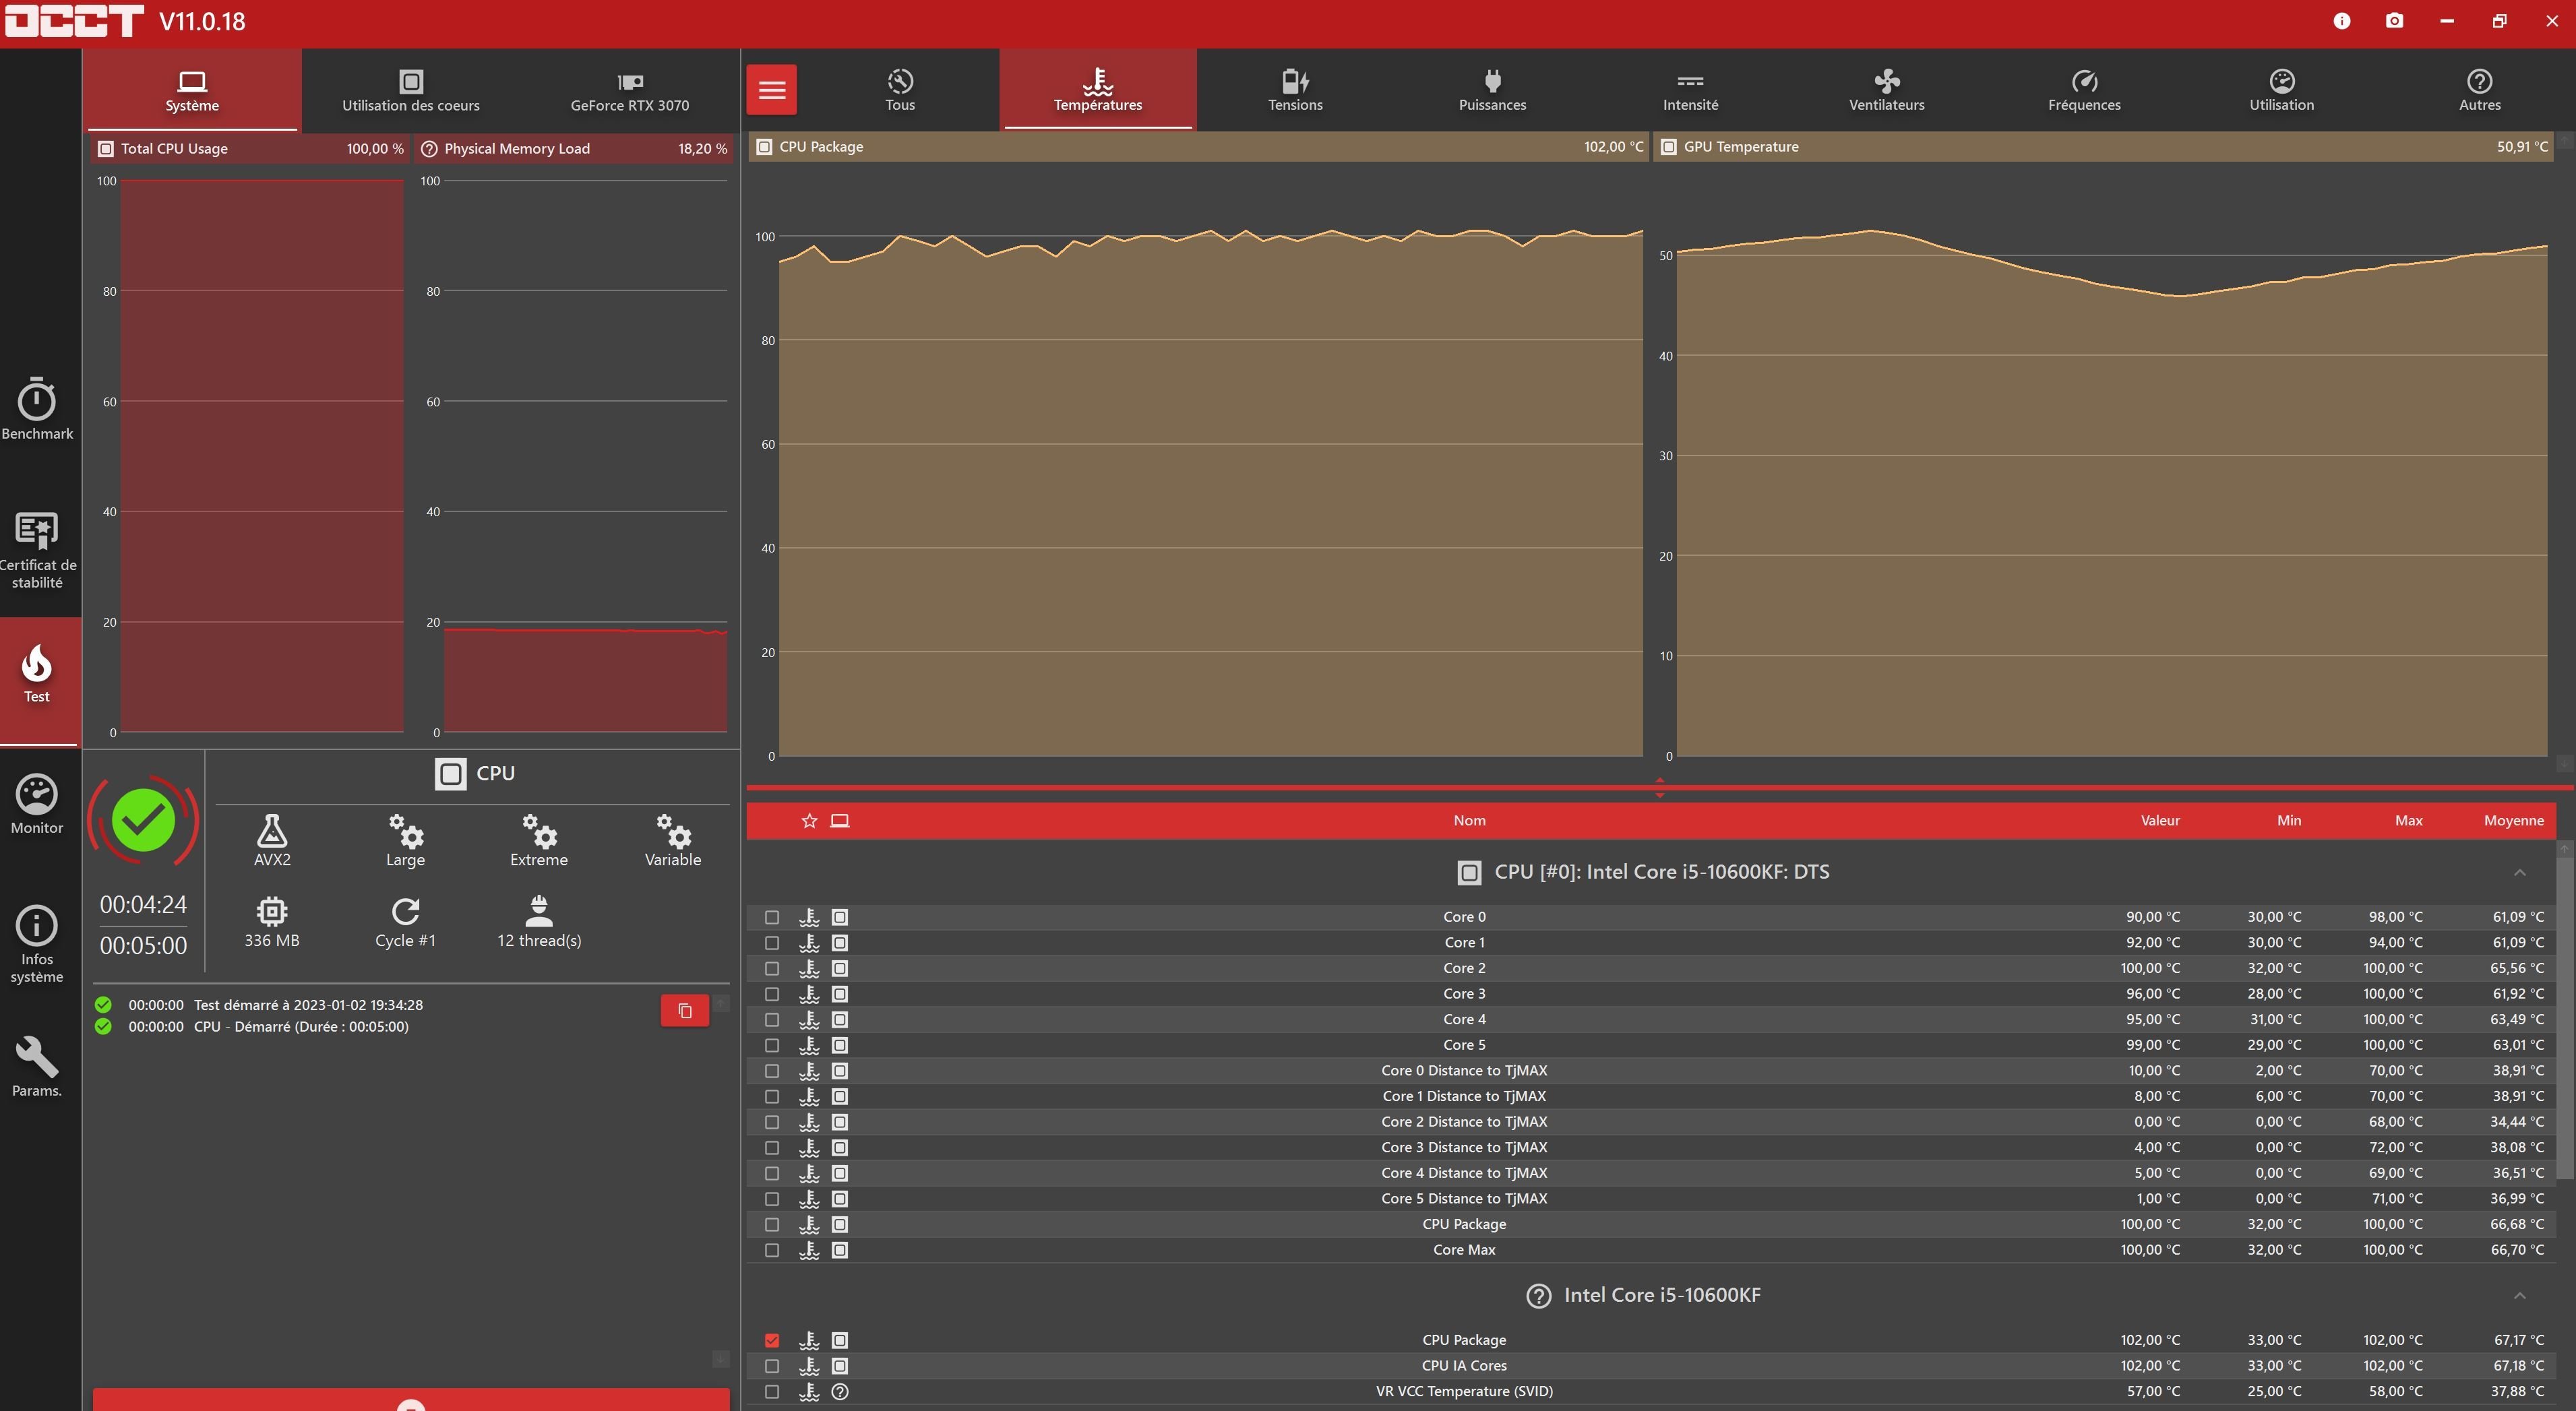
Task: Select the Tous sensor tab
Action: tap(900, 90)
